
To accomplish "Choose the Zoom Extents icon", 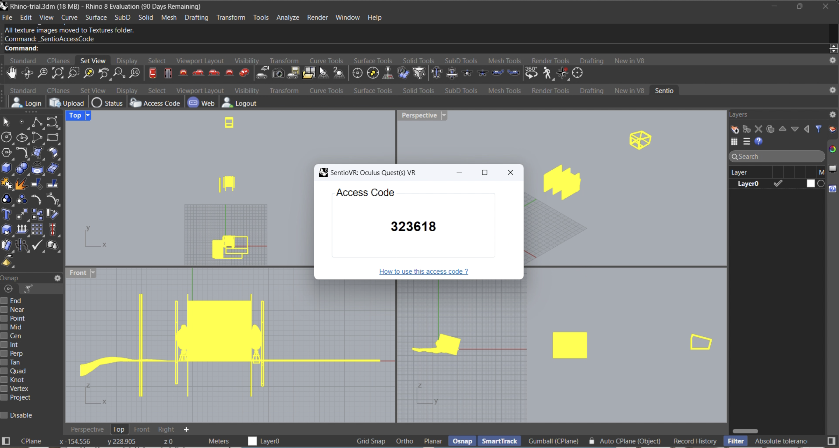I will [58, 73].
